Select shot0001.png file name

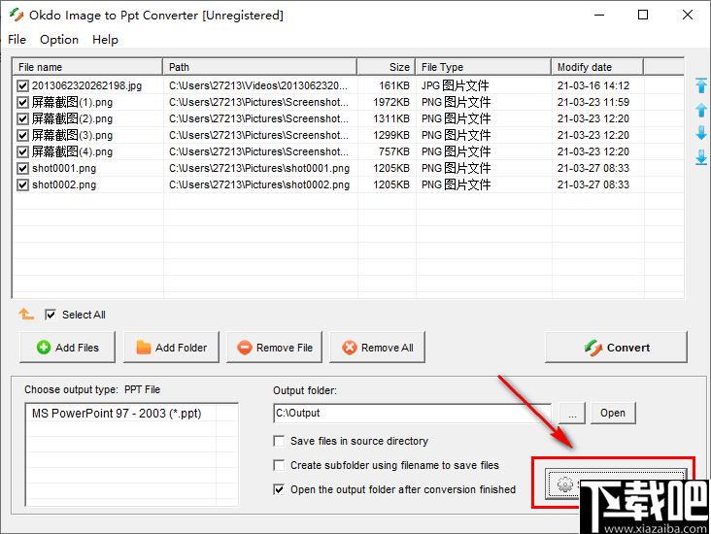click(x=64, y=168)
